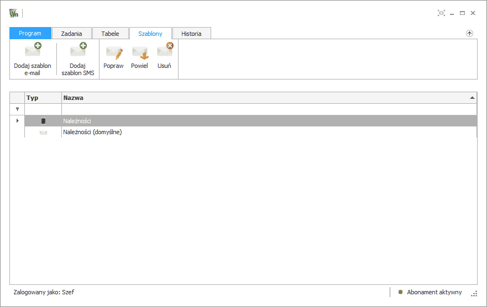Click the Nazwa filter input cell
487x307 pixels.
point(269,109)
